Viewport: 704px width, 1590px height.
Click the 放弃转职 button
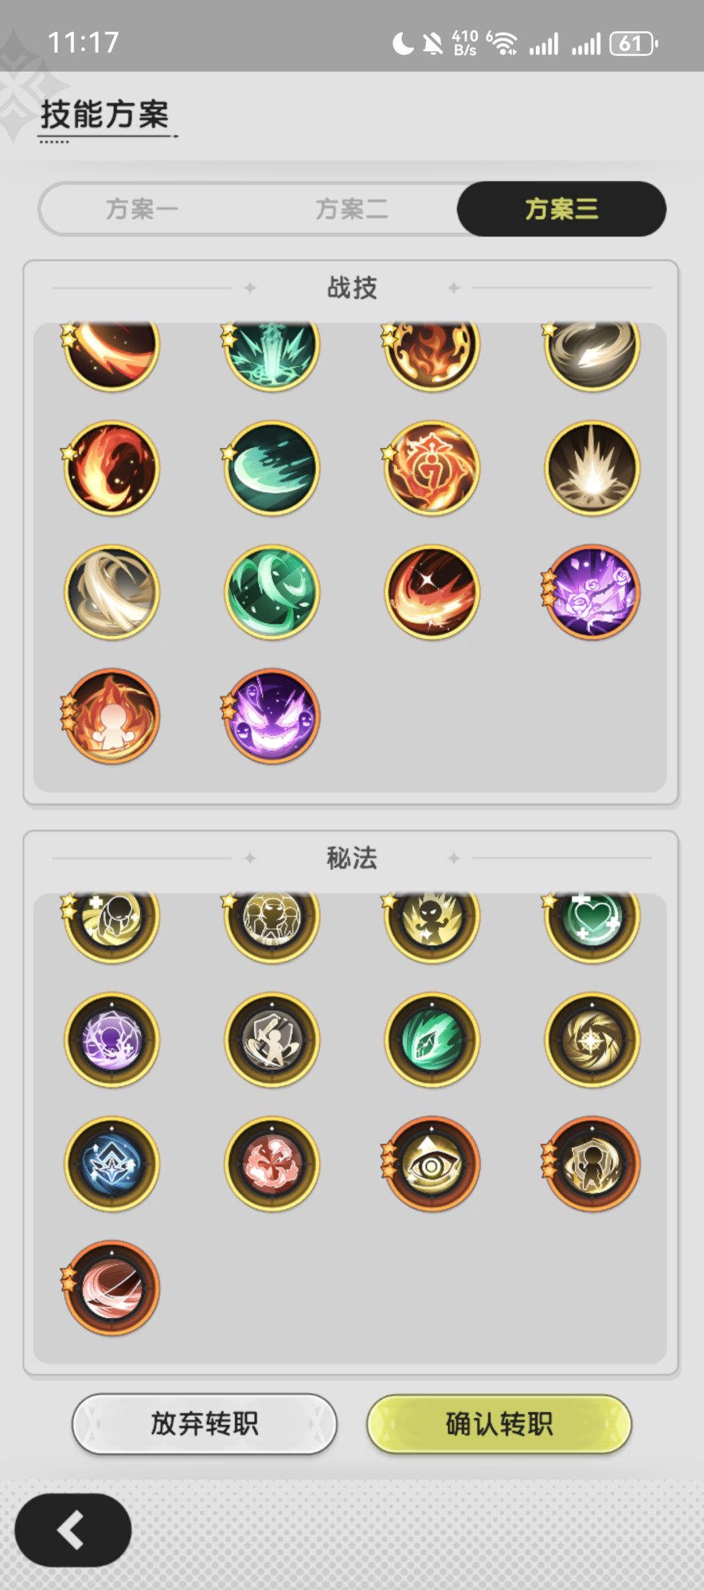(204, 1424)
